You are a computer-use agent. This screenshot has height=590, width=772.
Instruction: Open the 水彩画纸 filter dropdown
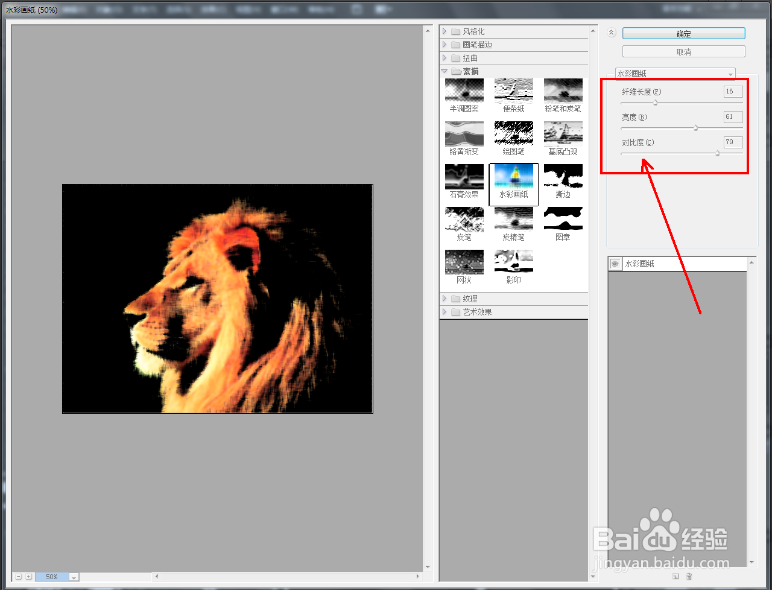675,74
